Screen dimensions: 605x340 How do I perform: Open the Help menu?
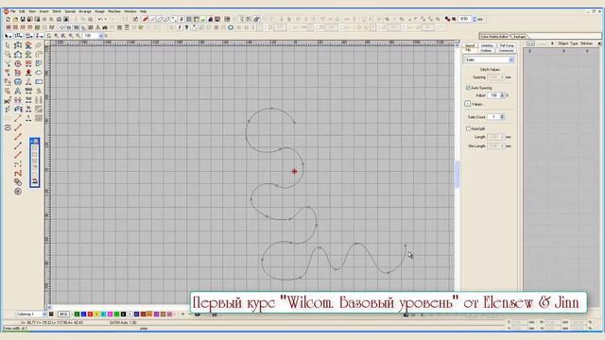(143, 11)
